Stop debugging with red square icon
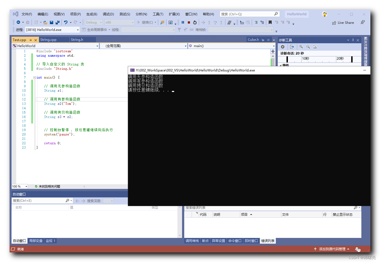The image size is (380, 262). [189, 22]
